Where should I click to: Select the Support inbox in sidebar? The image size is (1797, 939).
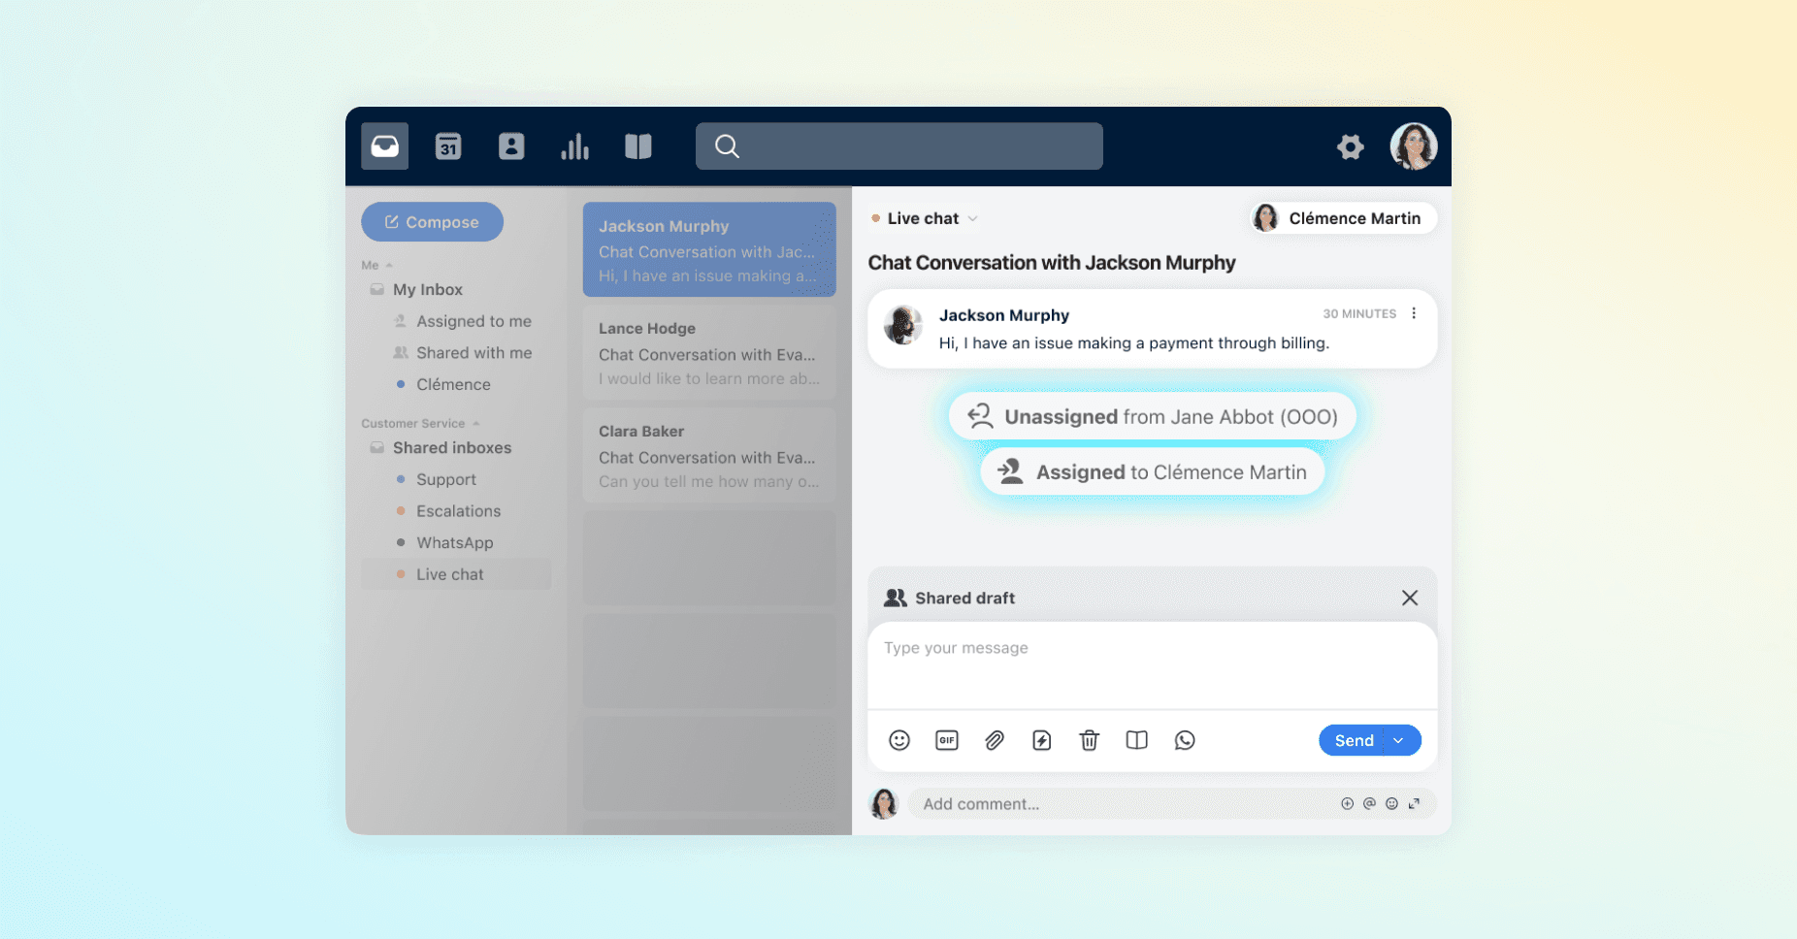point(445,479)
